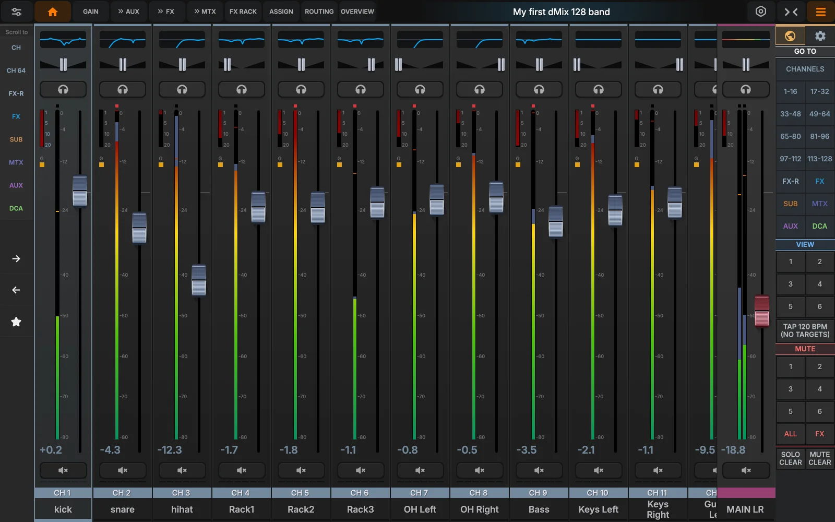Click the kick channel fader knob
835x522 pixels.
80,191
